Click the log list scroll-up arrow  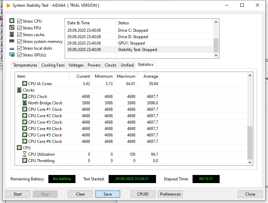click(x=216, y=22)
